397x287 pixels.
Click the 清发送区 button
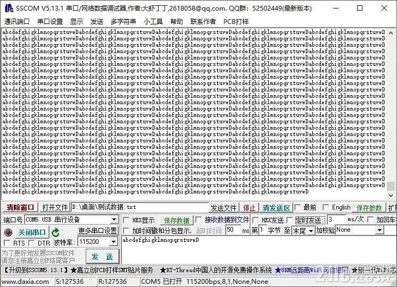tap(276, 208)
